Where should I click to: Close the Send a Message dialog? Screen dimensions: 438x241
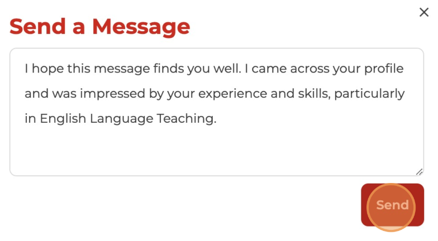[423, 12]
